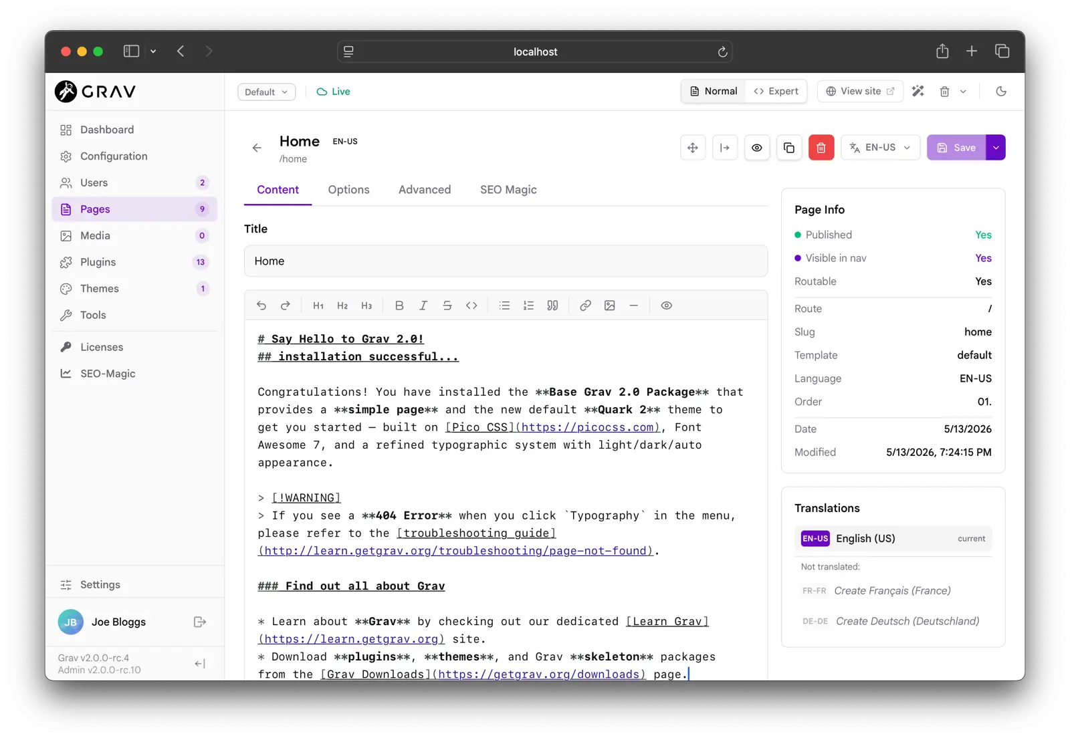Delete the page with red trash button
1070x740 pixels.
[x=821, y=148]
